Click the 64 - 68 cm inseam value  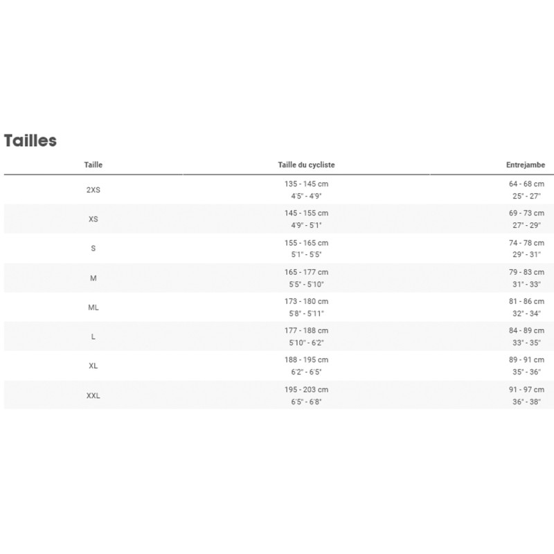coord(526,184)
